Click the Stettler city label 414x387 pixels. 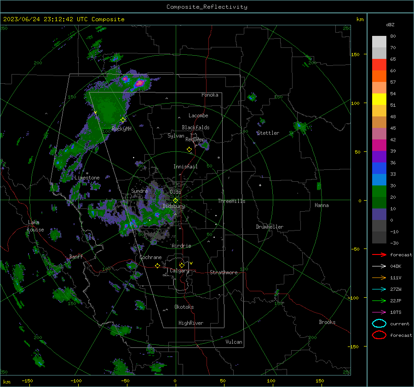[268, 133]
